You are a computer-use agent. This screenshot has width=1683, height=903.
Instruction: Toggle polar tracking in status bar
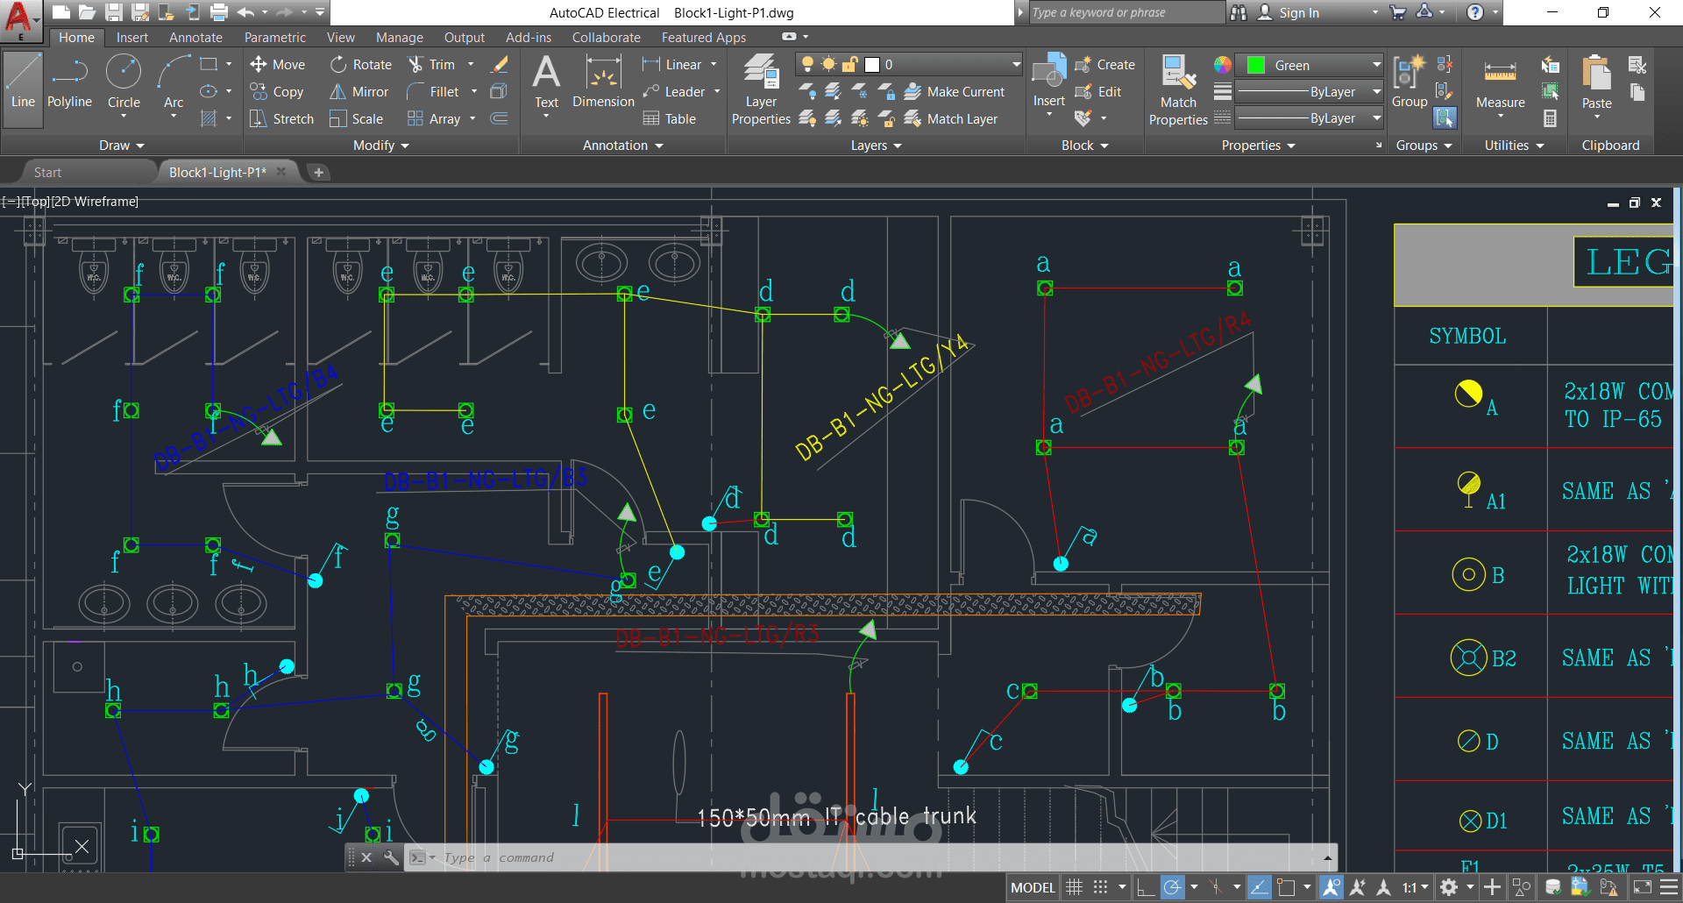click(x=1172, y=887)
